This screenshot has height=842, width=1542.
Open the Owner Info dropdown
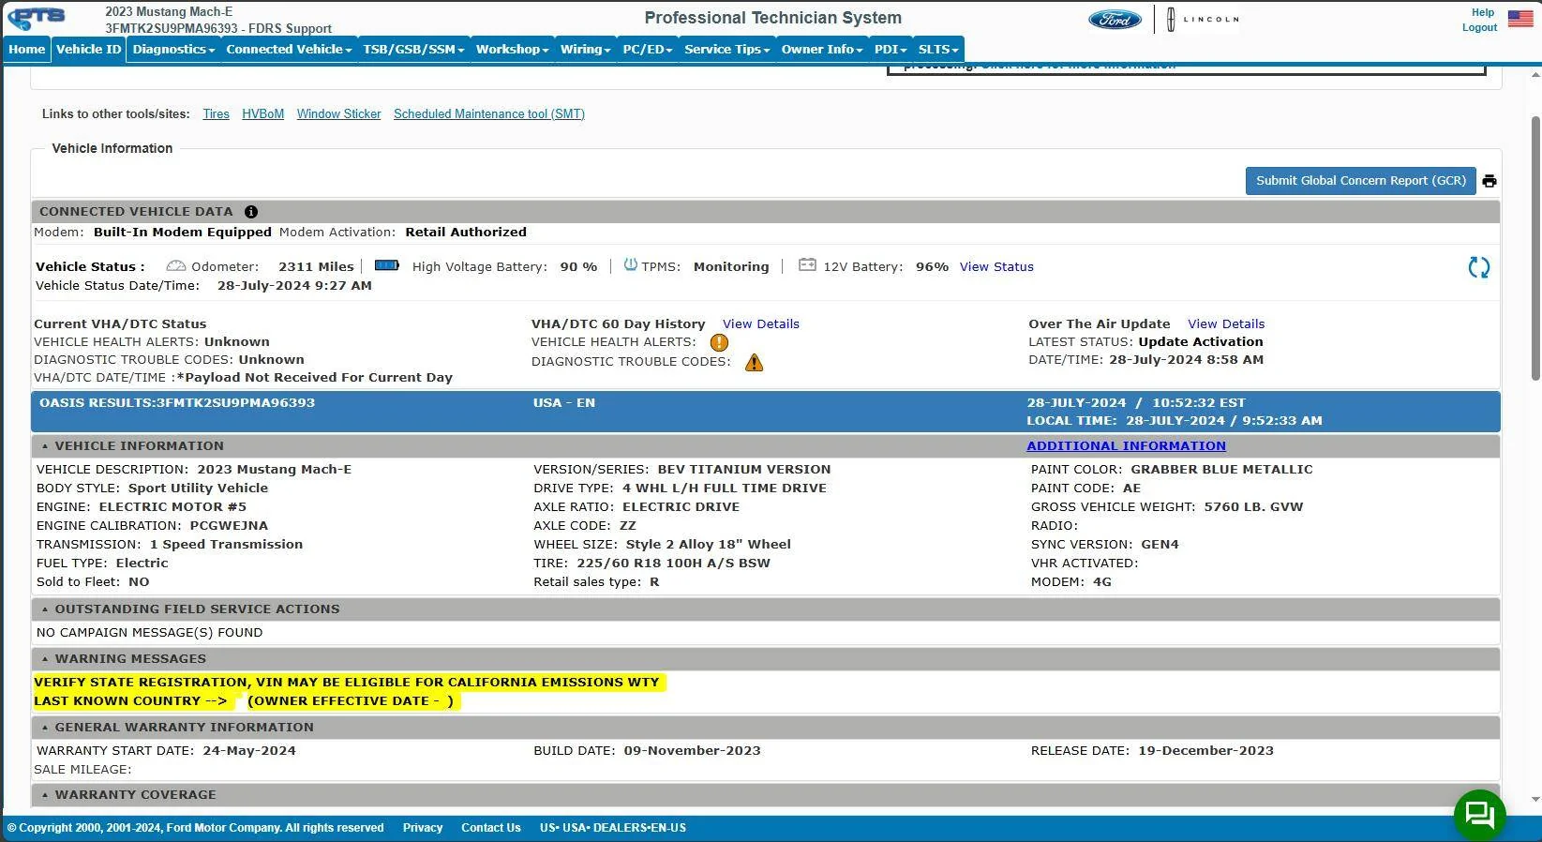pyautogui.click(x=822, y=50)
